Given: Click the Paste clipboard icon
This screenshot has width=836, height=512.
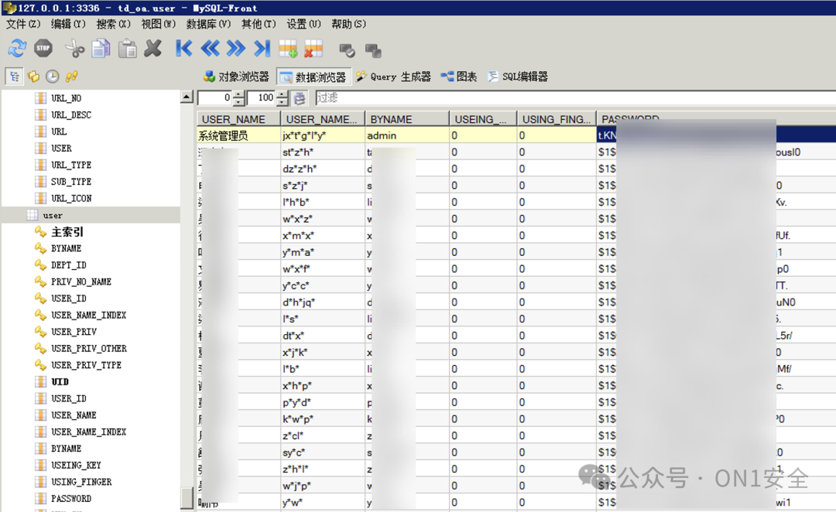Looking at the screenshot, I should (x=127, y=49).
